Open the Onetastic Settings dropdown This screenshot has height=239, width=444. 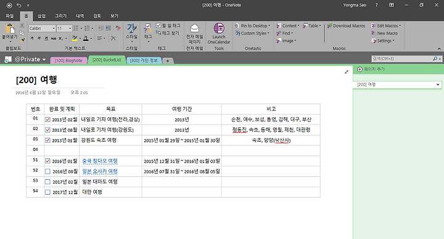pyautogui.click(x=383, y=41)
